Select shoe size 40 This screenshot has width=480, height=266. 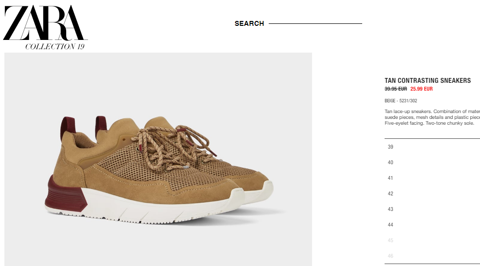[x=432, y=162]
